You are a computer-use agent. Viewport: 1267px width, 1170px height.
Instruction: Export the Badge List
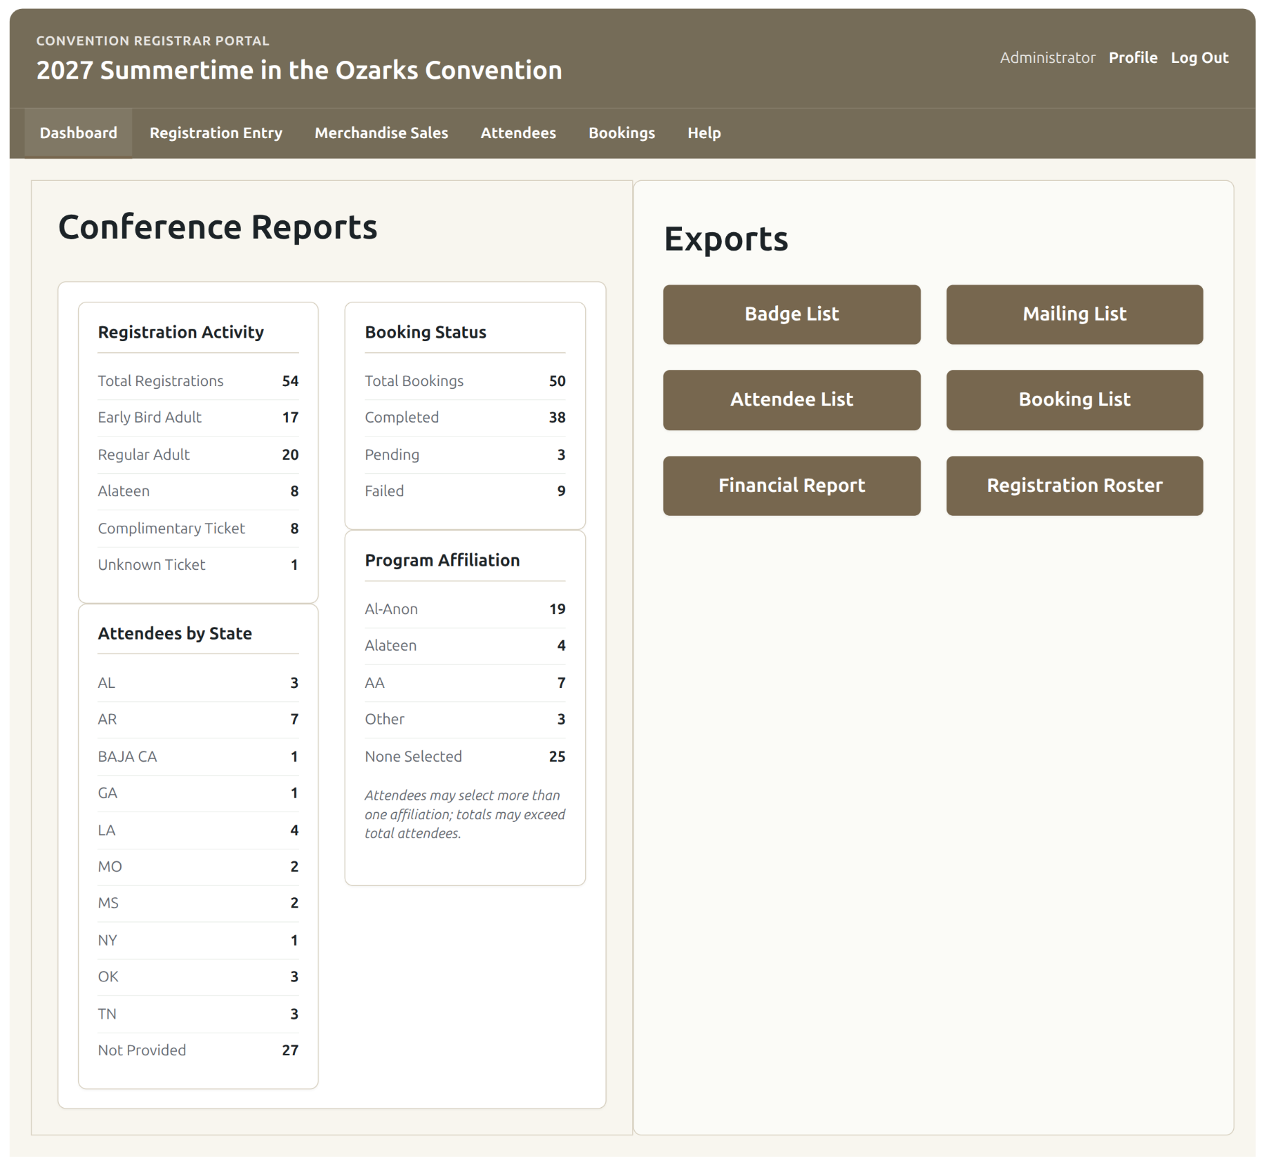click(x=792, y=314)
